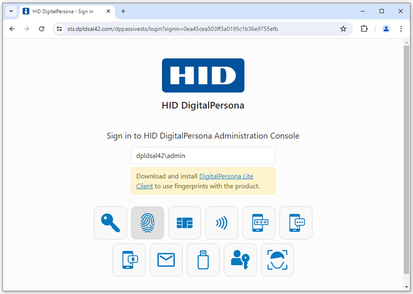Pick the user with key credential icon
Viewport: 413px width, 294px height.
(x=240, y=260)
